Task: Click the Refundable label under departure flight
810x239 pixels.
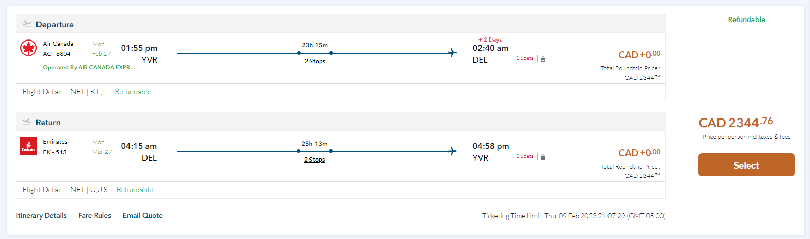Action: pyautogui.click(x=133, y=92)
